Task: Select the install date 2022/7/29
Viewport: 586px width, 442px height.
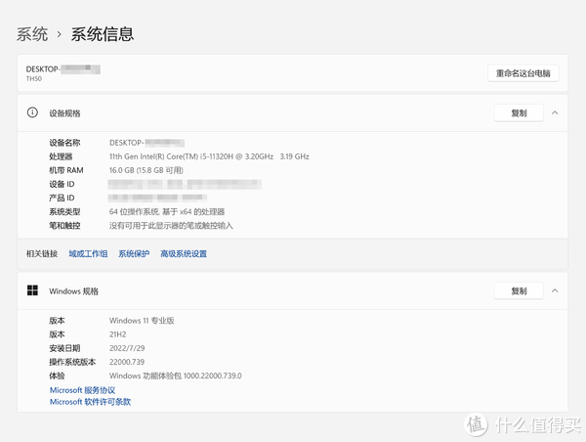Action: [x=127, y=348]
